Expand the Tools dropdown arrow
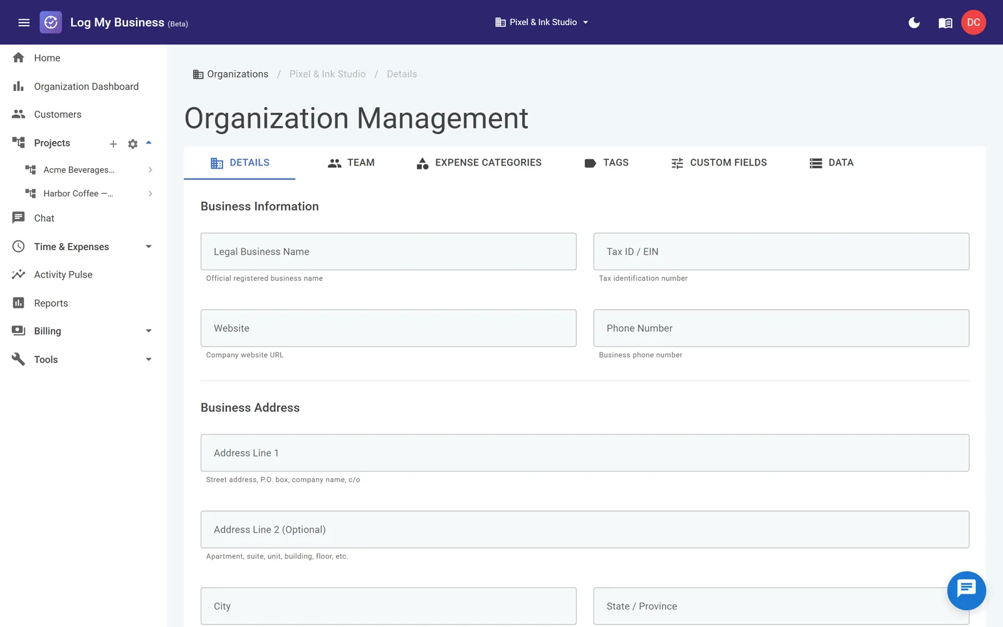1003x627 pixels. coord(149,359)
